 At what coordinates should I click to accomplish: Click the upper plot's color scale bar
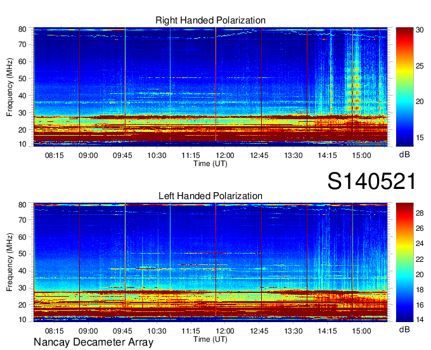(x=404, y=87)
